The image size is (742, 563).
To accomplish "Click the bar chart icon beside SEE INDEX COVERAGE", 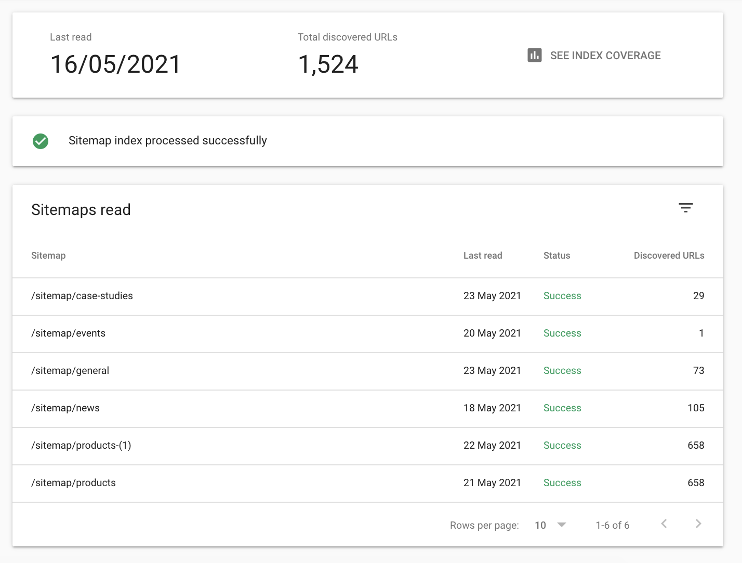I will tap(534, 55).
